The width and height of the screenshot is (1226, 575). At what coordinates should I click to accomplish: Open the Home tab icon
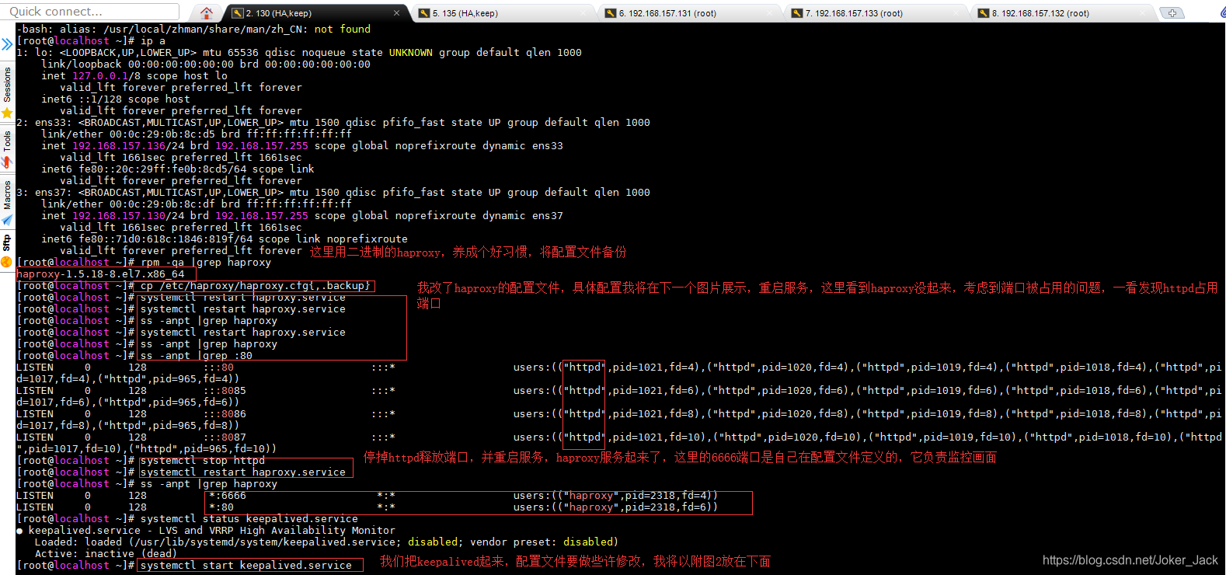click(206, 13)
